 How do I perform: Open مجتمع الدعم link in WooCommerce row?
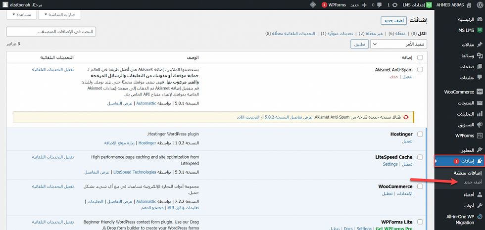point(153,208)
